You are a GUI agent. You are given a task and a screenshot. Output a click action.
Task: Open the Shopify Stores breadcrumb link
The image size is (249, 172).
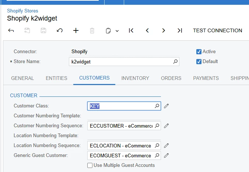tap(22, 11)
